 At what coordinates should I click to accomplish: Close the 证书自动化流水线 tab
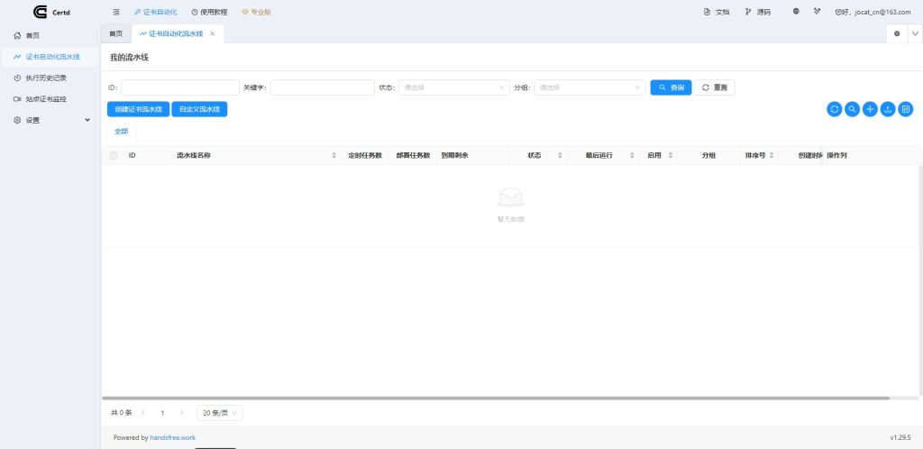[x=212, y=33]
